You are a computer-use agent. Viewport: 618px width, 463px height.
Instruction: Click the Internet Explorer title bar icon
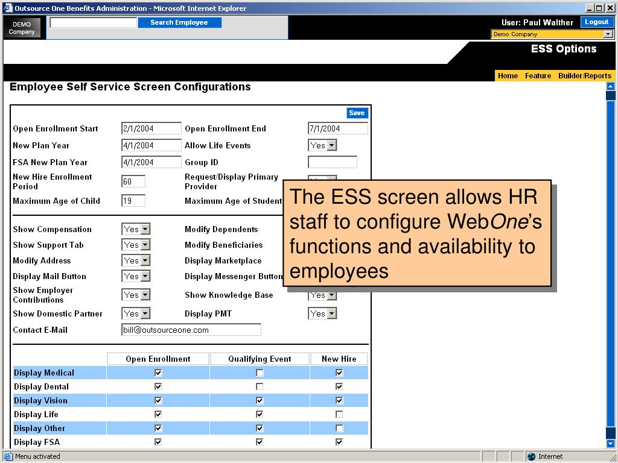[8, 8]
